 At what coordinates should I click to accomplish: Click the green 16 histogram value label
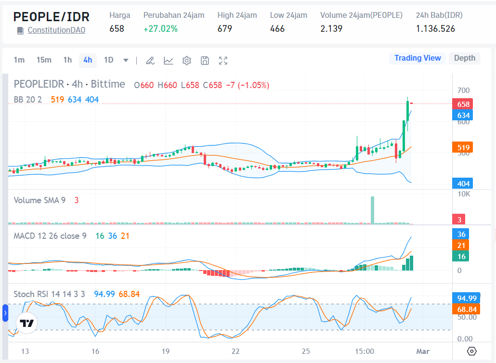[x=461, y=257]
